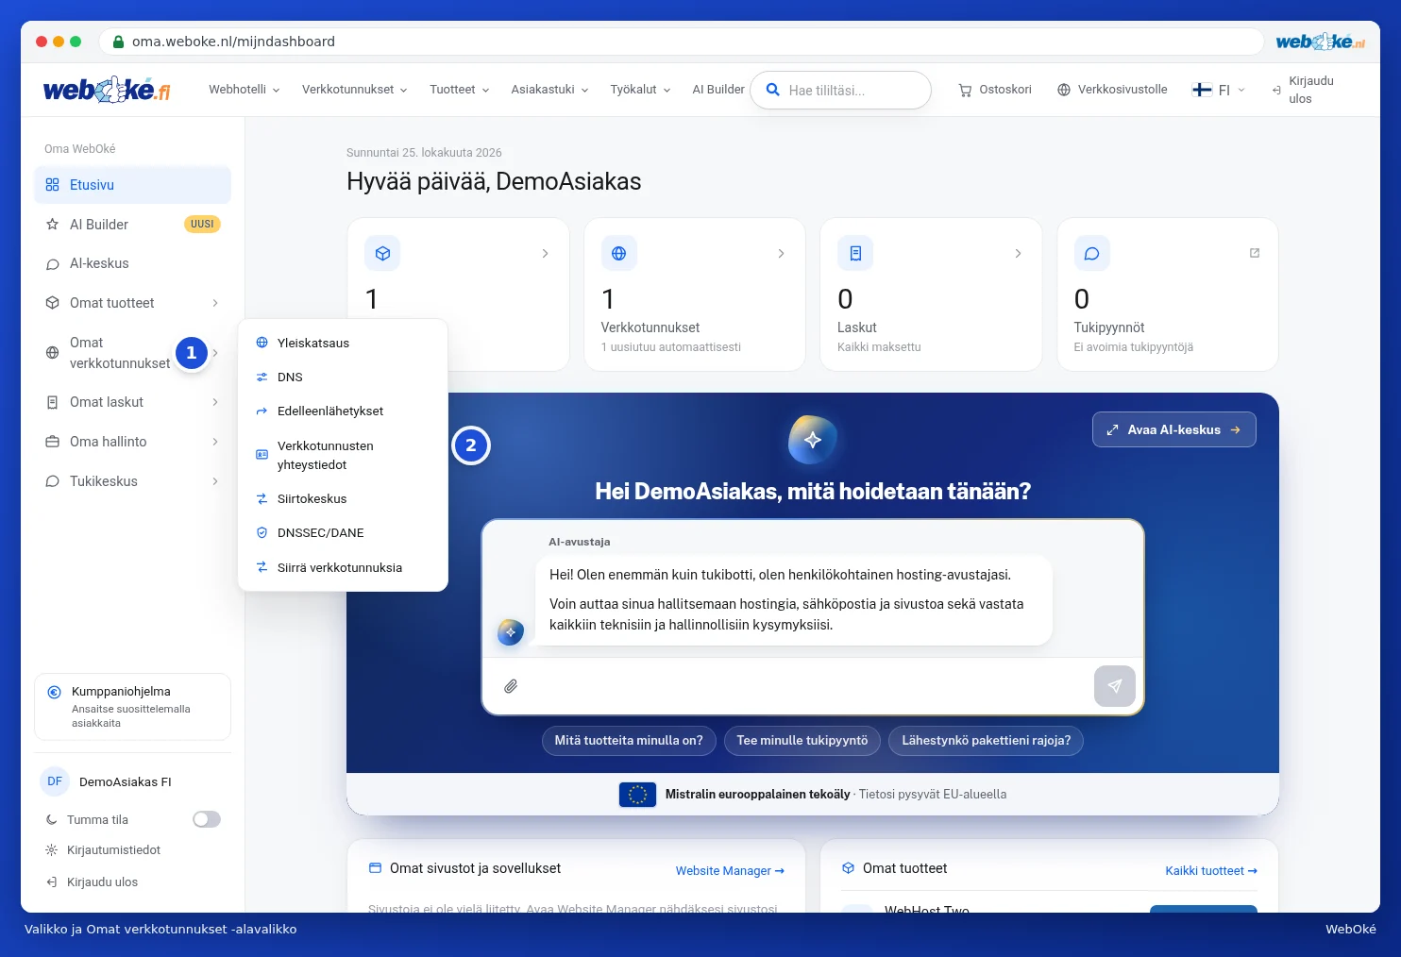
Task: Open the Kumppaniohjelma card
Action: (x=132, y=707)
